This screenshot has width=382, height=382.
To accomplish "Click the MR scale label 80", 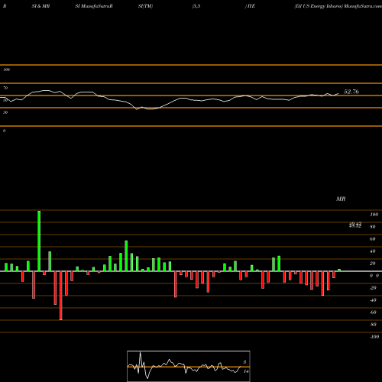I will coord(373,227).
